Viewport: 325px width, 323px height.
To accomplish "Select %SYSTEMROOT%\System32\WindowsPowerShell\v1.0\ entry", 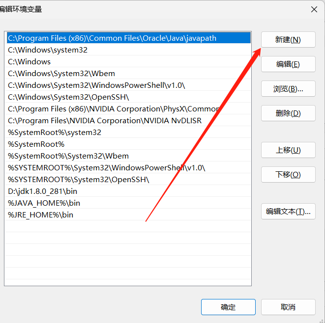I will 128,168.
